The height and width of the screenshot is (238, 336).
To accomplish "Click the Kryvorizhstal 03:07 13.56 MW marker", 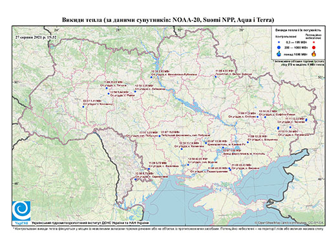I will pos(206,143).
